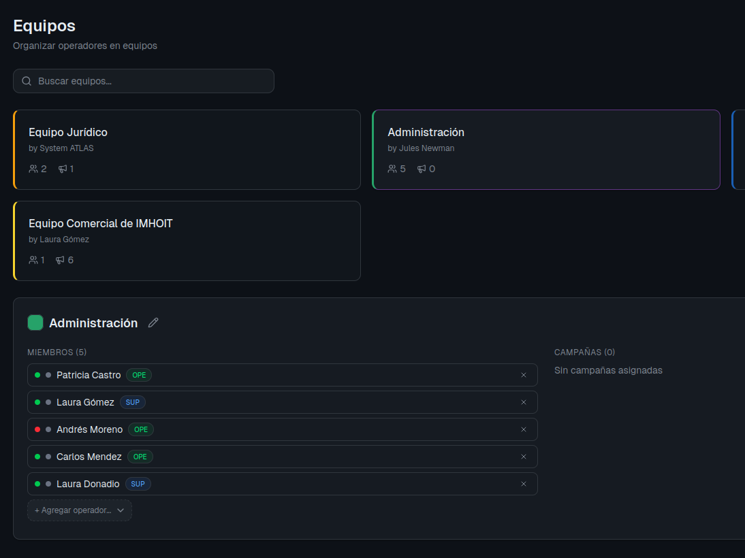This screenshot has width=745, height=558.
Task: Remove Laura Gómez from the team
Action: coord(524,402)
